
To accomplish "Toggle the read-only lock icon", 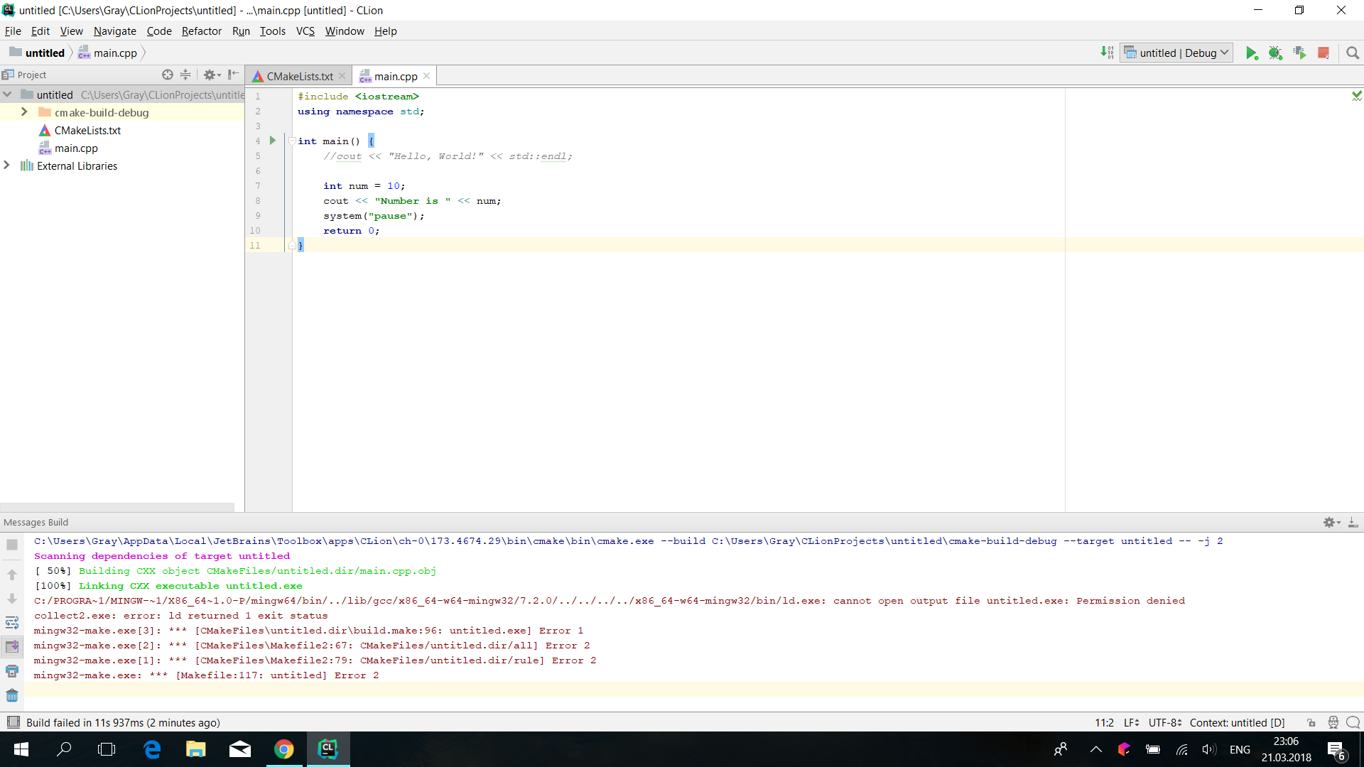I will [1311, 722].
